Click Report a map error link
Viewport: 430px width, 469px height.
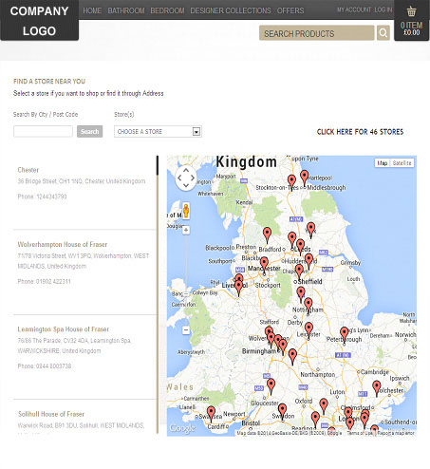tap(396, 433)
